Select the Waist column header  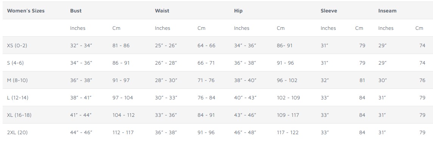[x=162, y=11]
